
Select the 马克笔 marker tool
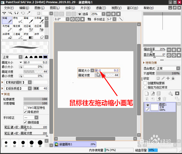click(x=7, y=28)
